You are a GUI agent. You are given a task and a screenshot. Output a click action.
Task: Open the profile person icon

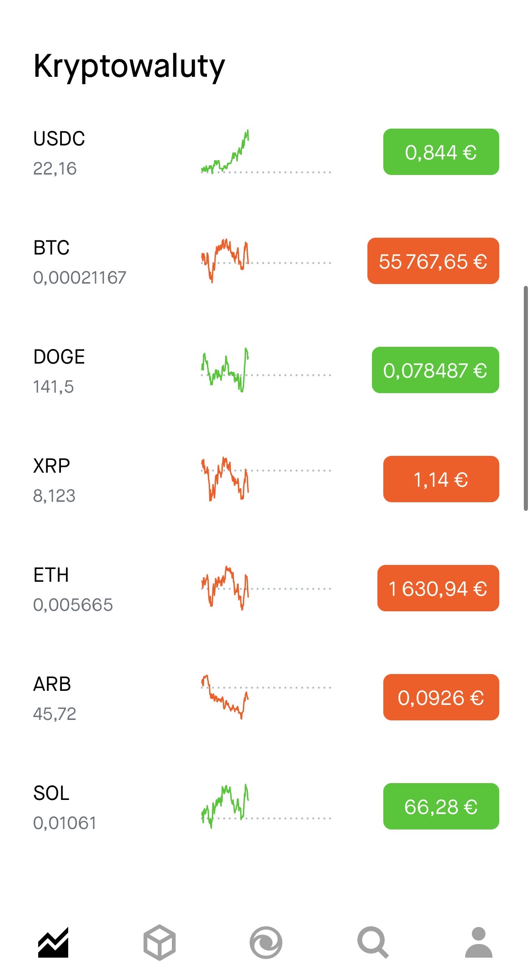point(479,943)
